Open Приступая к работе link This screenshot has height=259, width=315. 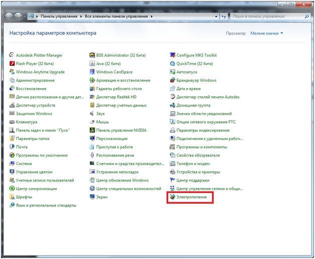click(114, 147)
